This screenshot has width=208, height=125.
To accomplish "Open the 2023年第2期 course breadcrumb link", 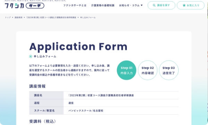I will (x=51, y=17).
